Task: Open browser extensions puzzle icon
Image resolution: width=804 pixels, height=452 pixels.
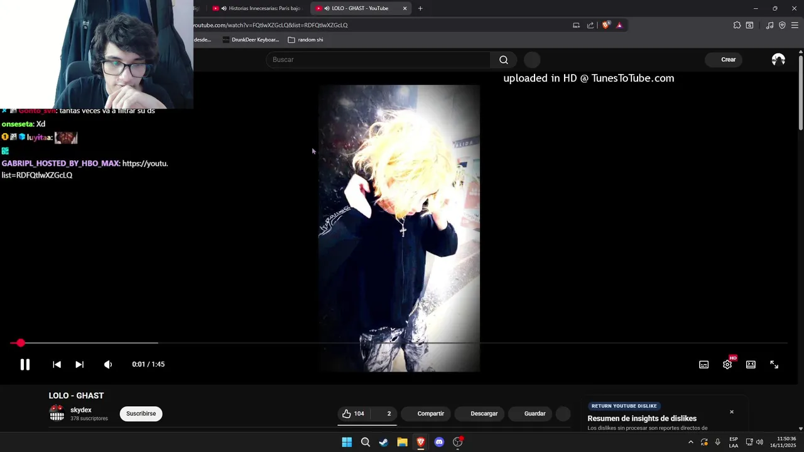Action: (737, 25)
